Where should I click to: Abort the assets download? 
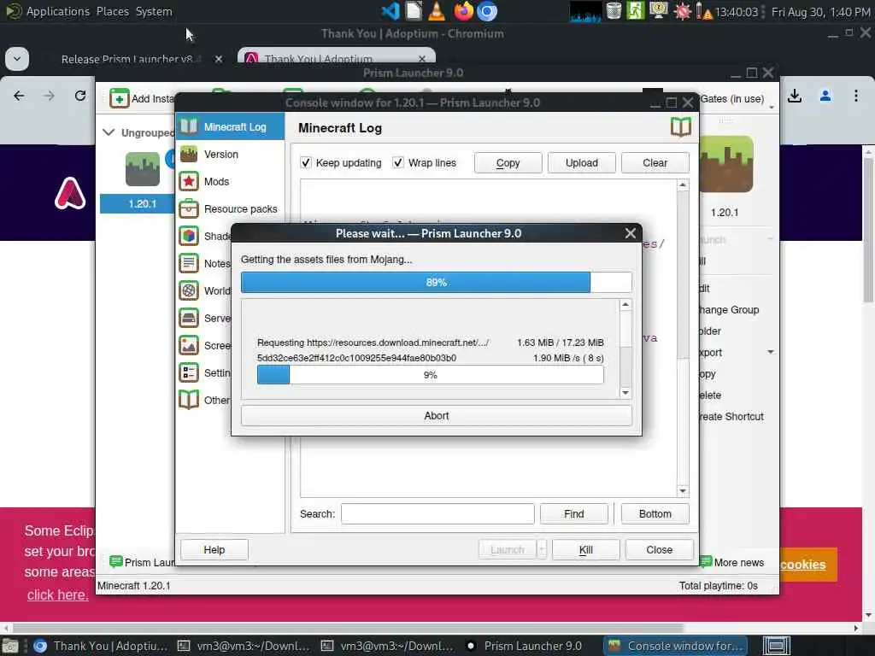pos(437,416)
